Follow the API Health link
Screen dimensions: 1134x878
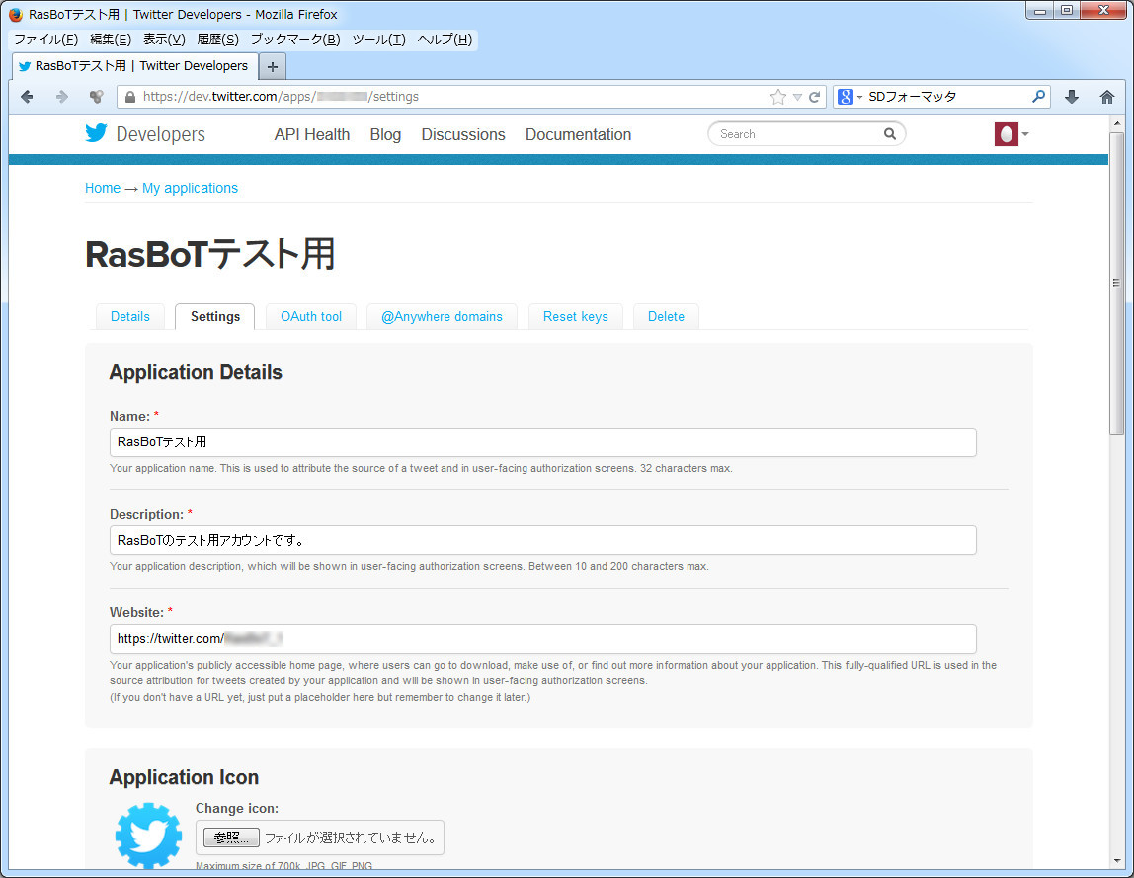[x=312, y=134]
